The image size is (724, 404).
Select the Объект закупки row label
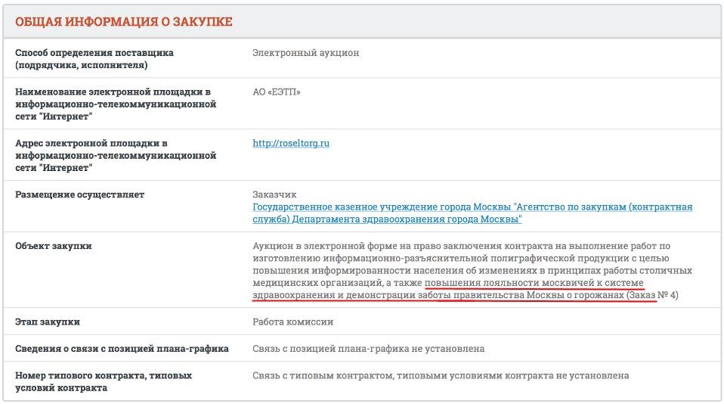54,246
